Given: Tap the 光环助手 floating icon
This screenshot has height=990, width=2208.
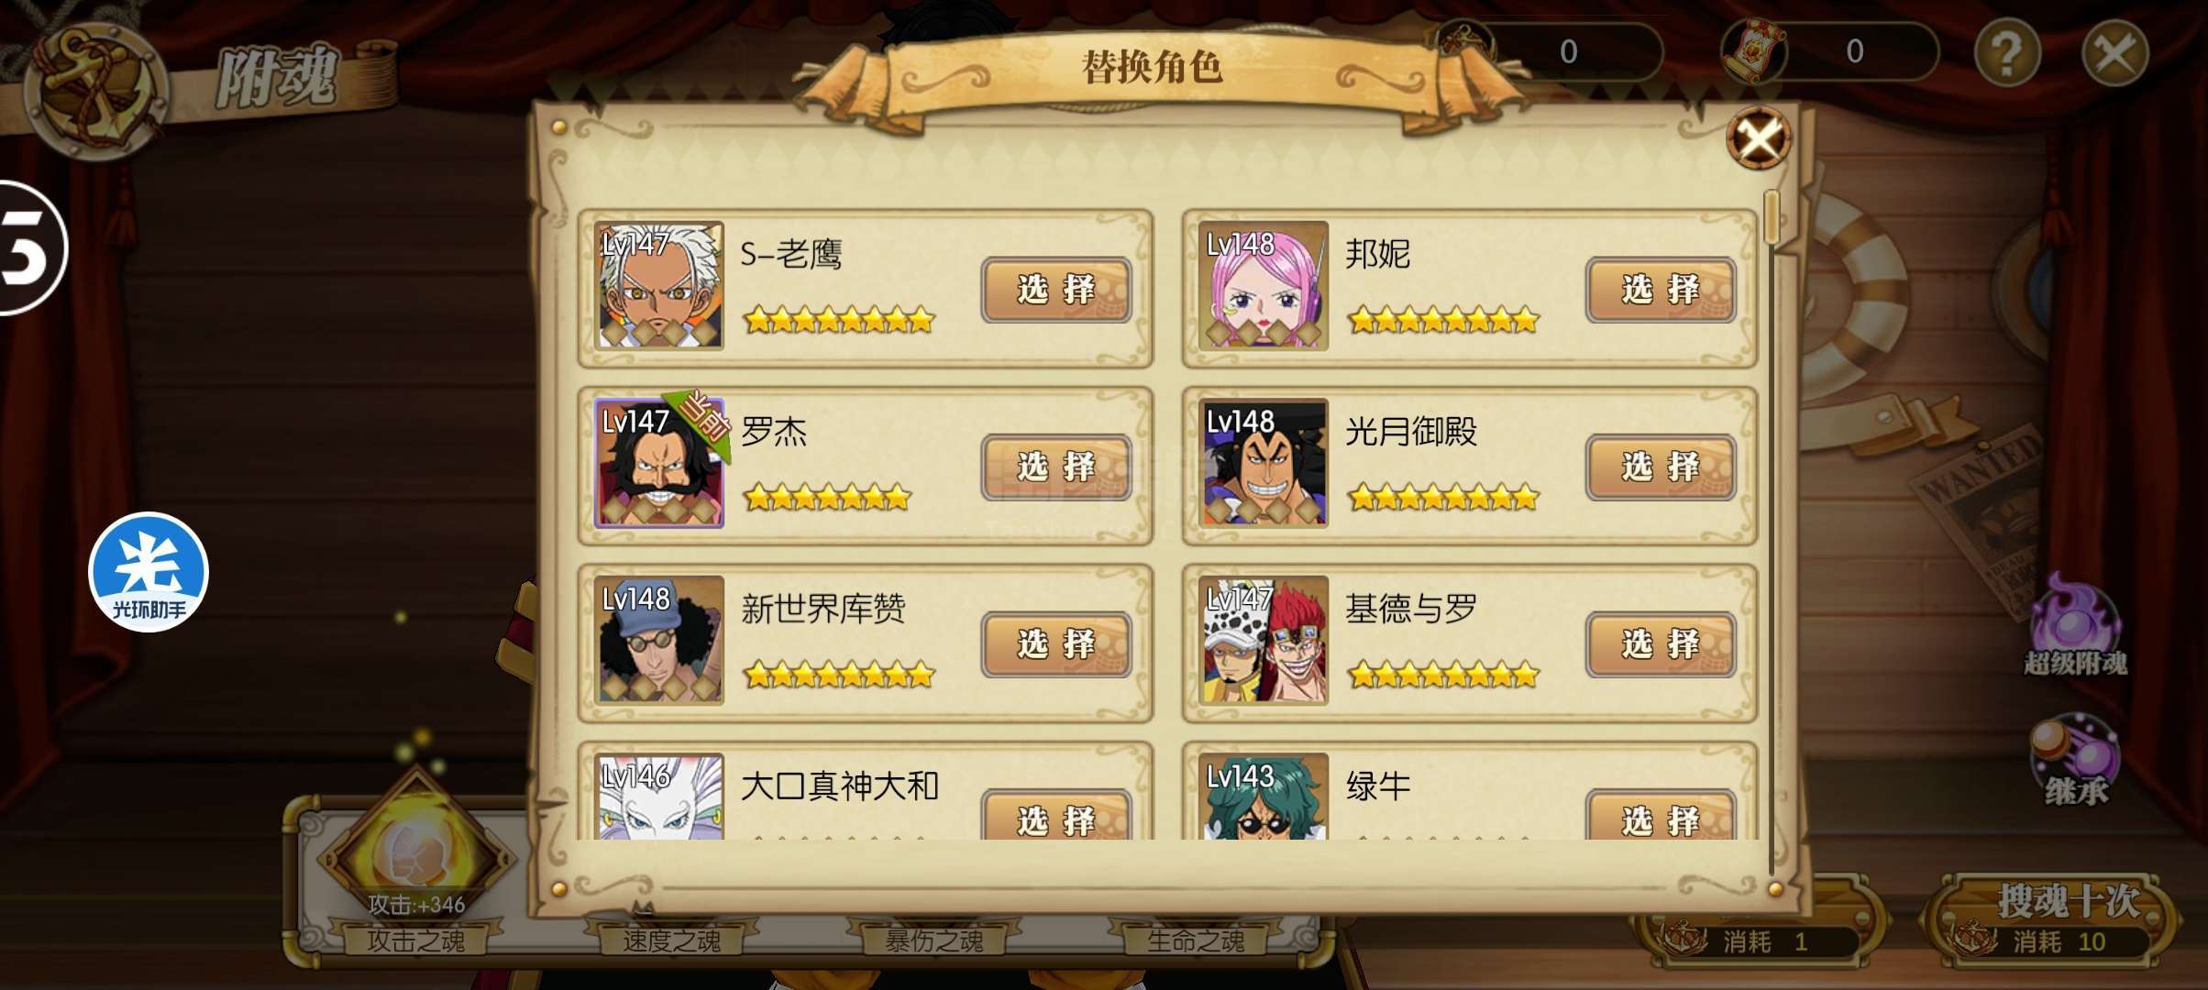Looking at the screenshot, I should coord(149,572).
